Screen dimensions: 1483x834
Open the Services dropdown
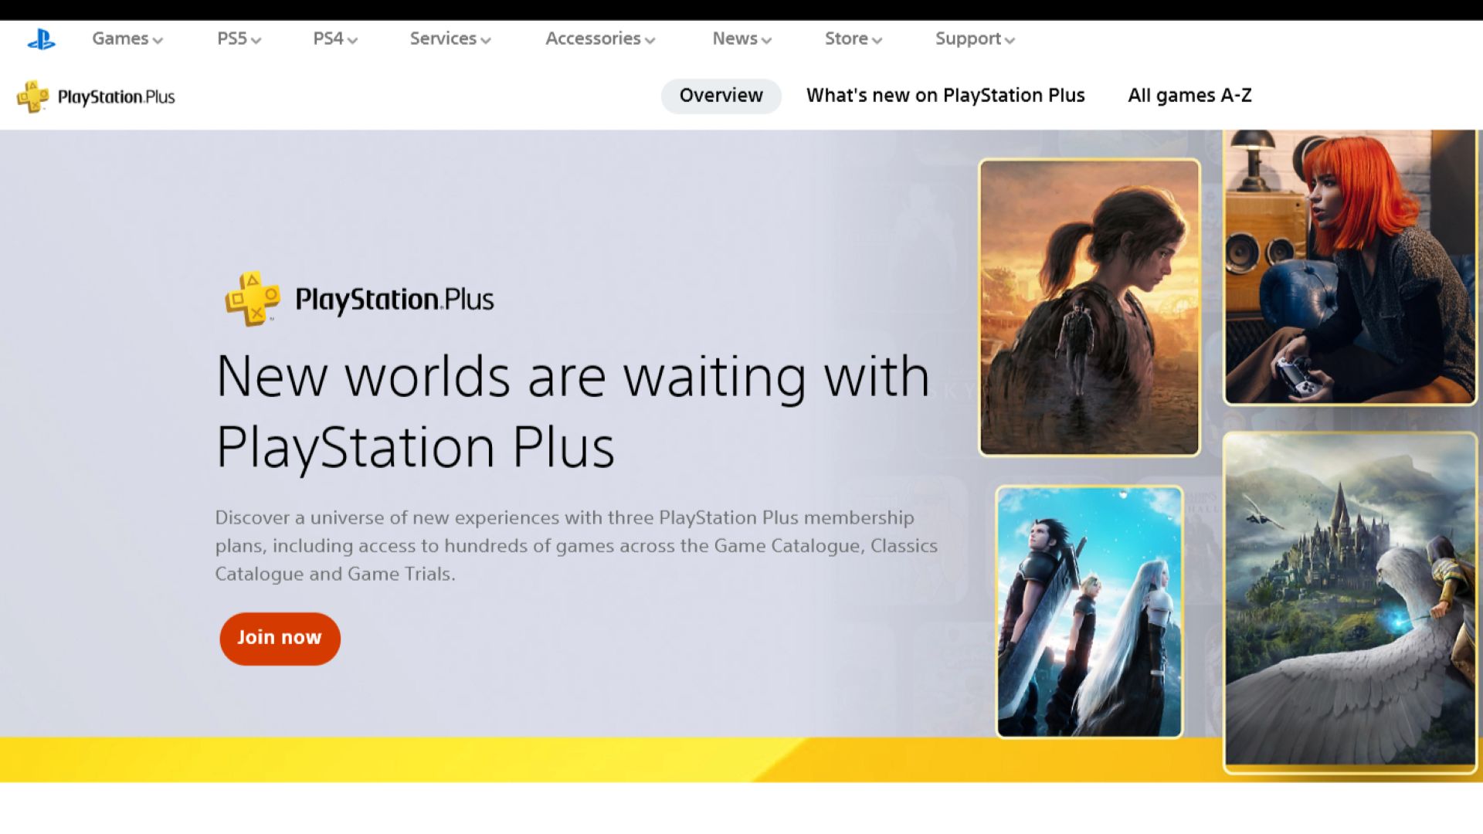450,39
